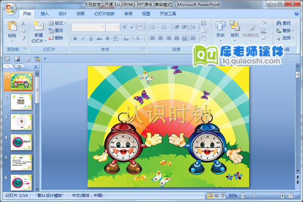This screenshot has height=202, width=303.
Task: Toggle Align Text Right
Action: pyautogui.click(x=169, y=38)
